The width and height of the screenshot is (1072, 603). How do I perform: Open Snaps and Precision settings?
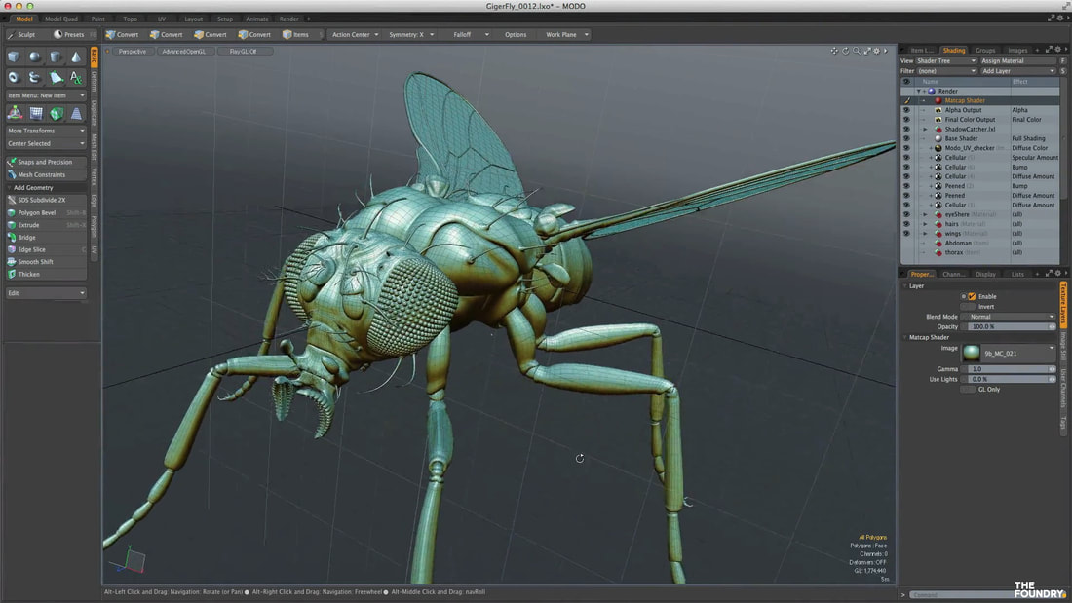coord(39,162)
